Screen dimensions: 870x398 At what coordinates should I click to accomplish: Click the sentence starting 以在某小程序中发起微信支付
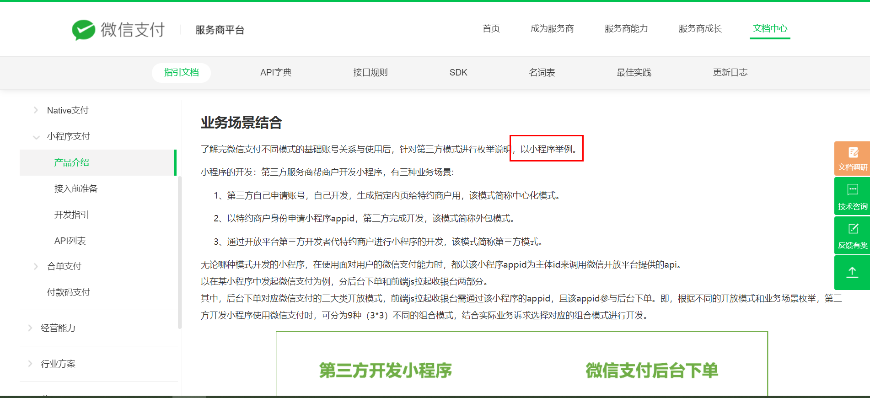pos(344,281)
